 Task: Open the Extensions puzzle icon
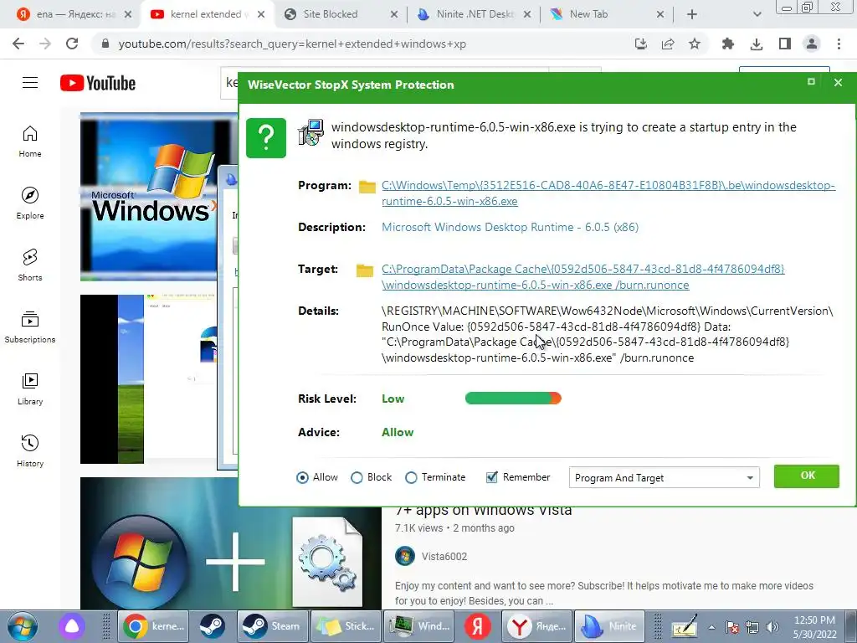point(728,44)
